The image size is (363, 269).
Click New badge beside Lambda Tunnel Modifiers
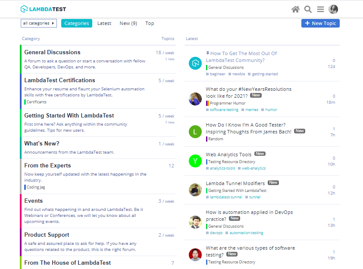(x=273, y=182)
